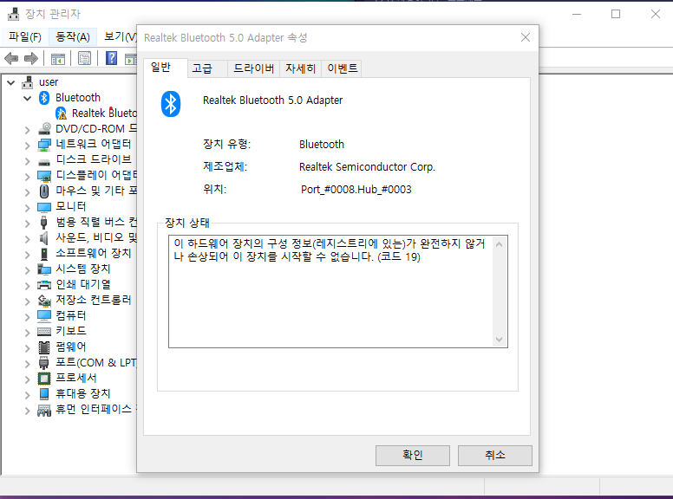Screen dimensions: 673x499
Task: Click the Bluetooth category icon in tree
Action: (x=44, y=98)
